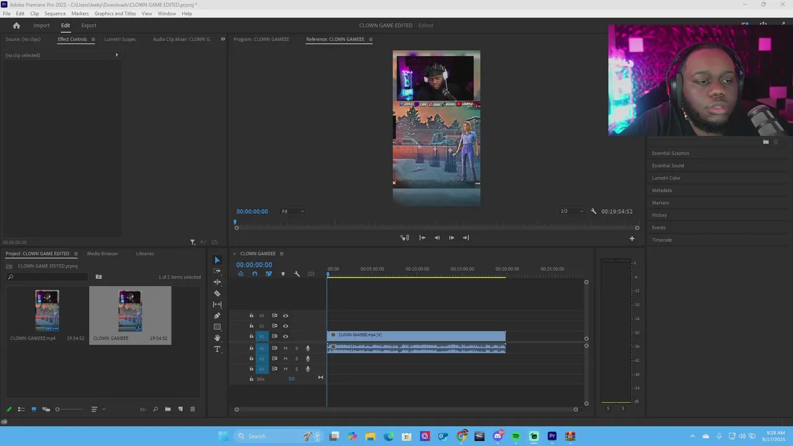793x446 pixels.
Task: Open the Sequence menu
Action: click(55, 14)
